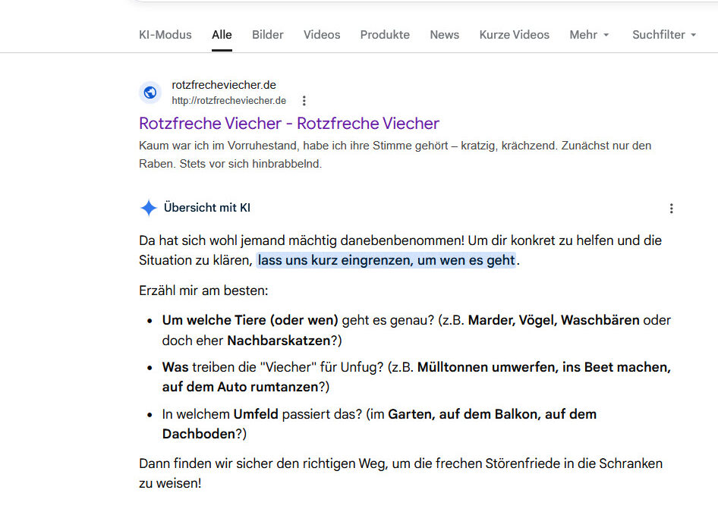Click closing sentence 'Dann finden wir sicher den richtigen Weg'
The width and height of the screenshot is (718, 512).
(x=263, y=463)
